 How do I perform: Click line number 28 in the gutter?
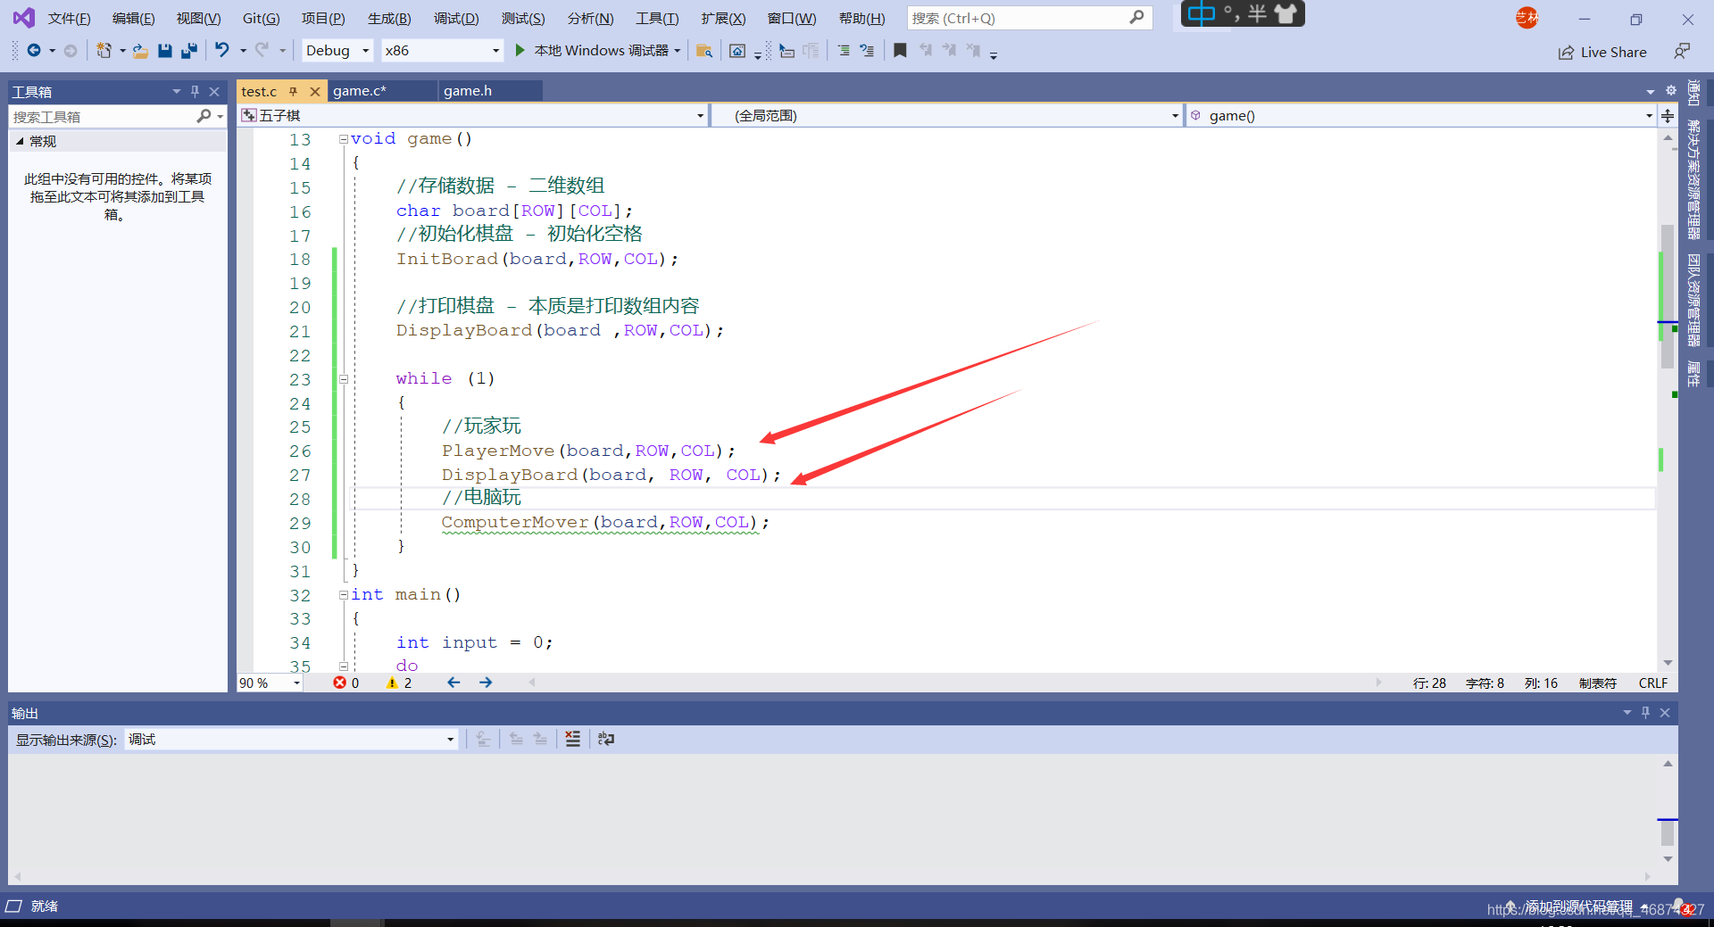pos(300,500)
